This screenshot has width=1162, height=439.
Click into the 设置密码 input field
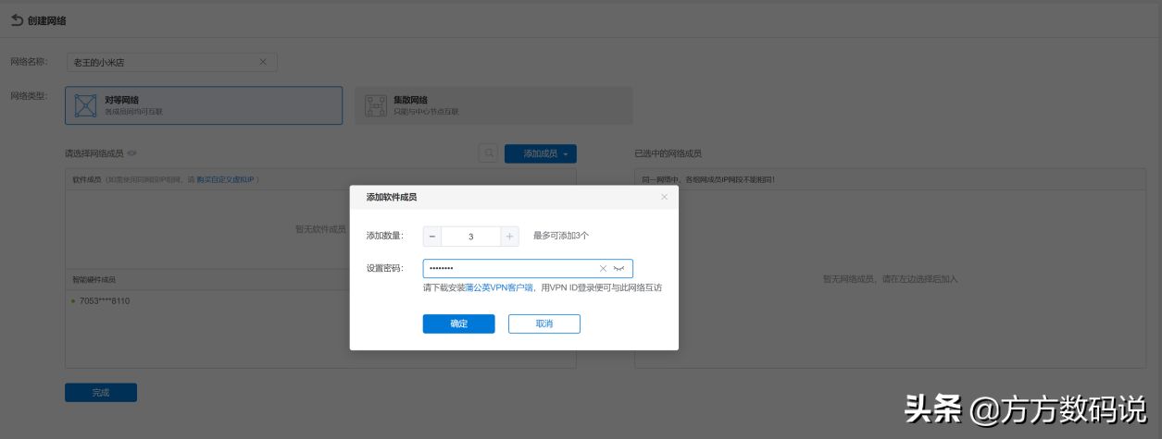pos(509,268)
